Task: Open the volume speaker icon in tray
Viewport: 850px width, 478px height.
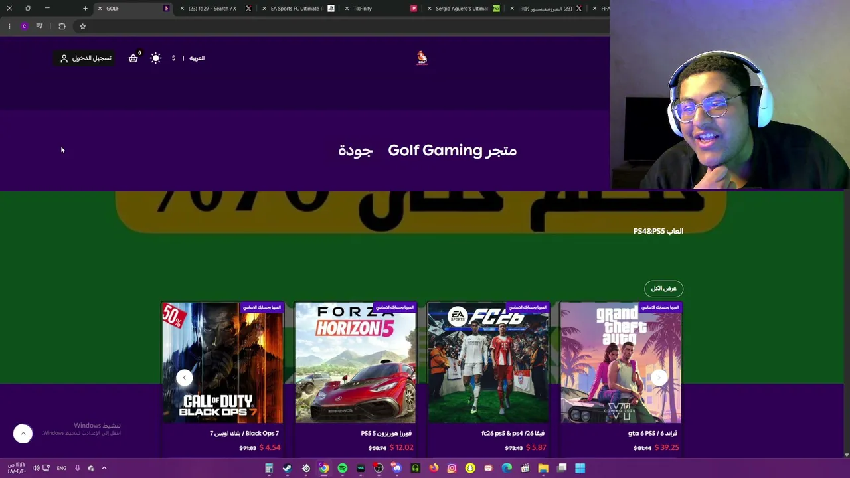Action: [x=36, y=468]
